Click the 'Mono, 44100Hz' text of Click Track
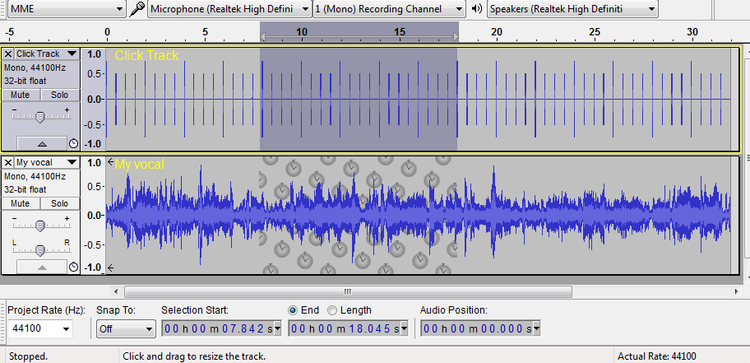 pyautogui.click(x=35, y=68)
